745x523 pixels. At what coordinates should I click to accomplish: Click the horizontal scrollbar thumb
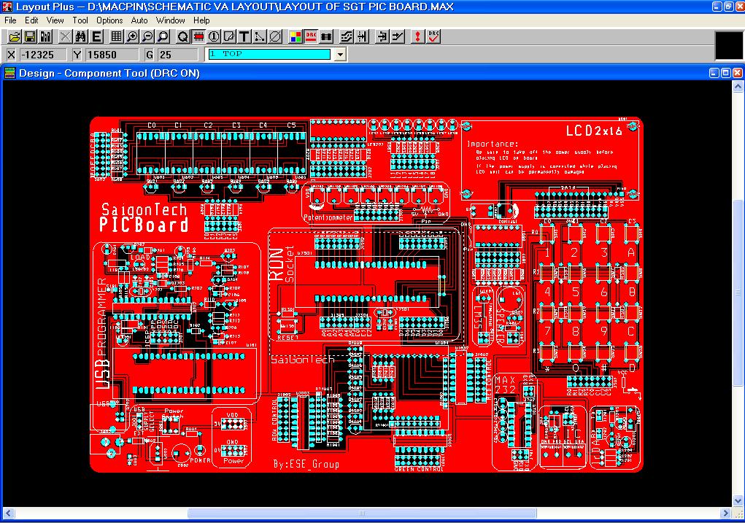coord(362,513)
